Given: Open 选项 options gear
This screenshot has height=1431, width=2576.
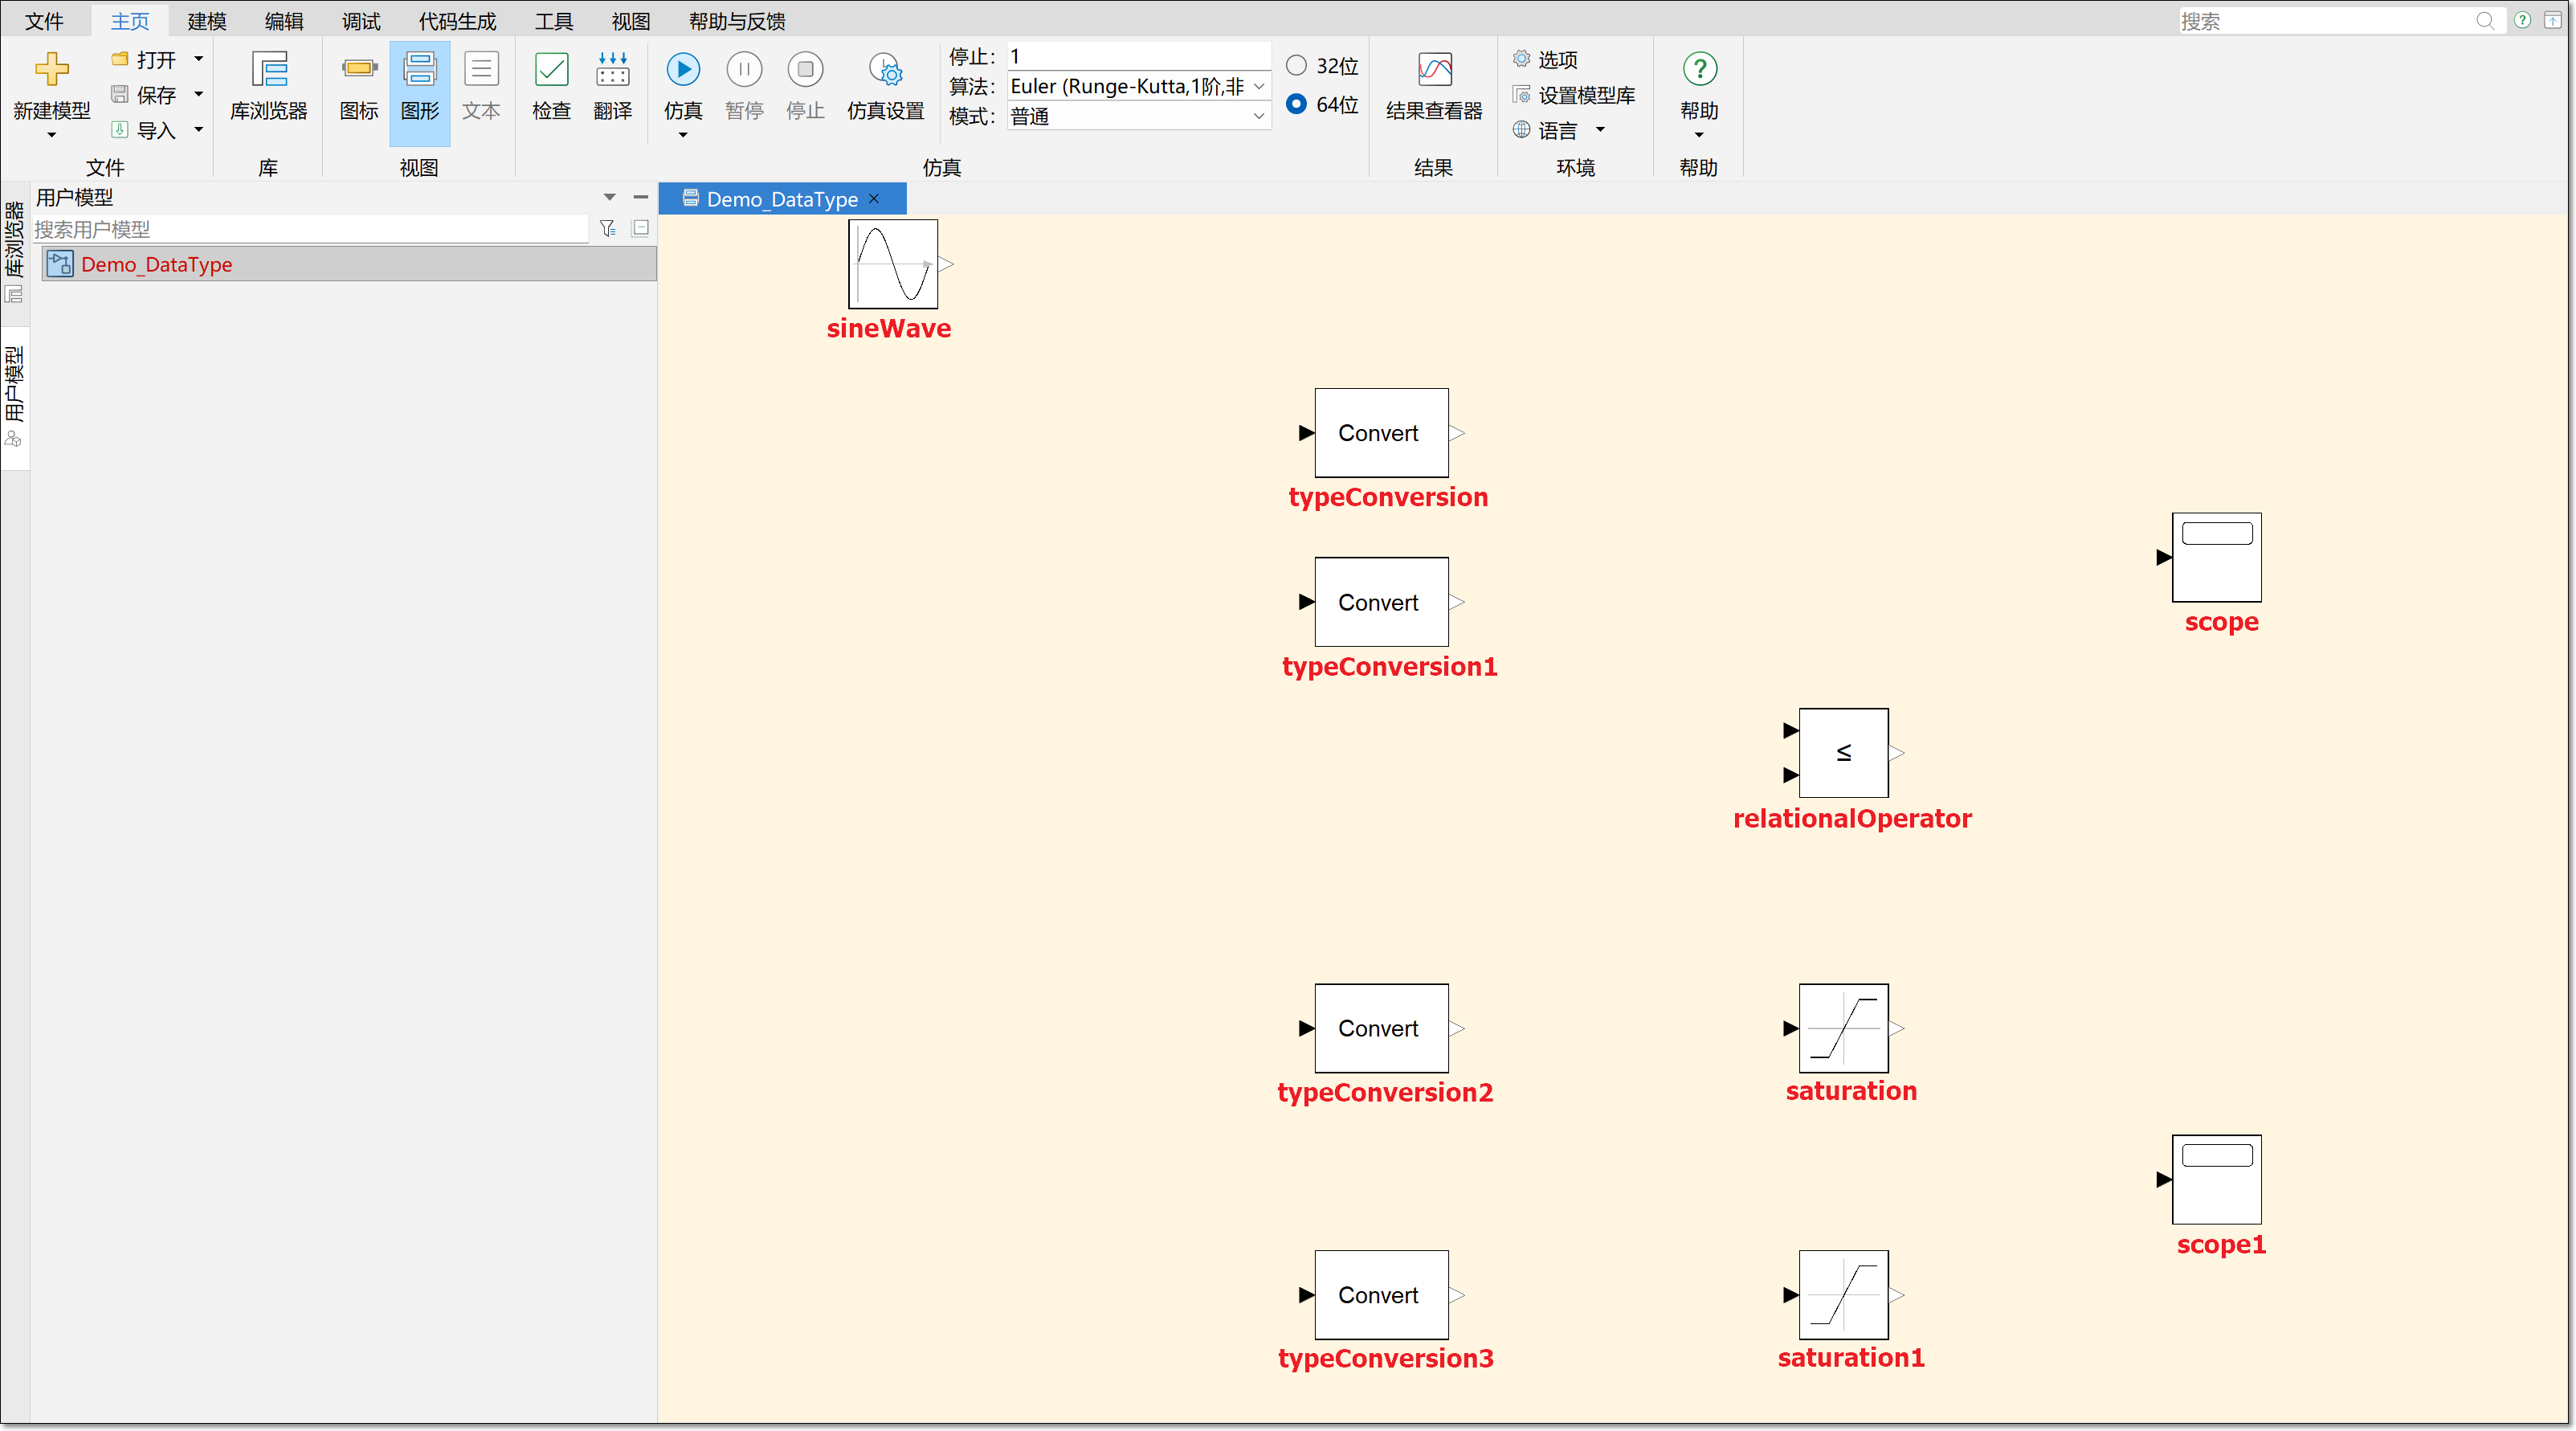Looking at the screenshot, I should pos(1546,59).
